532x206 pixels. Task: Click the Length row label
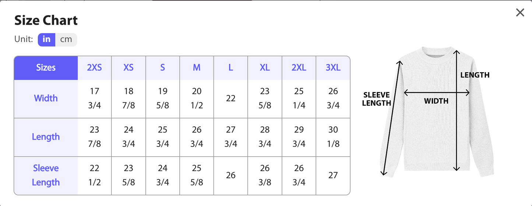[46, 137]
